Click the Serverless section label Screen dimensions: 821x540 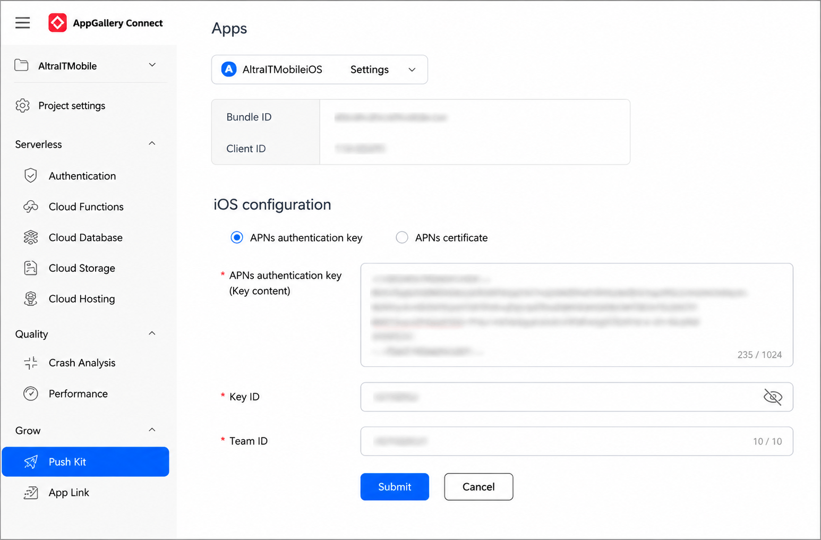[x=38, y=144]
